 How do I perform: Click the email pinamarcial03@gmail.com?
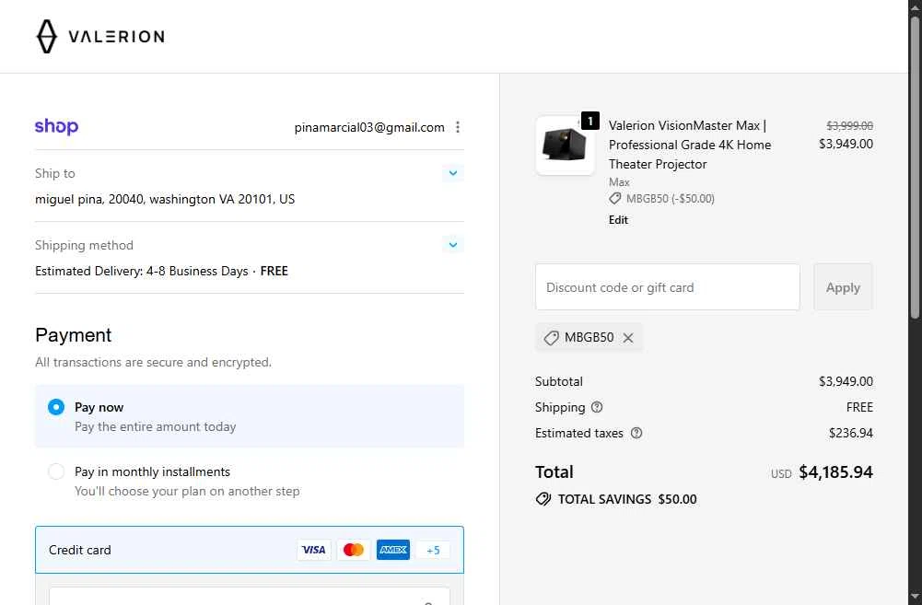369,127
